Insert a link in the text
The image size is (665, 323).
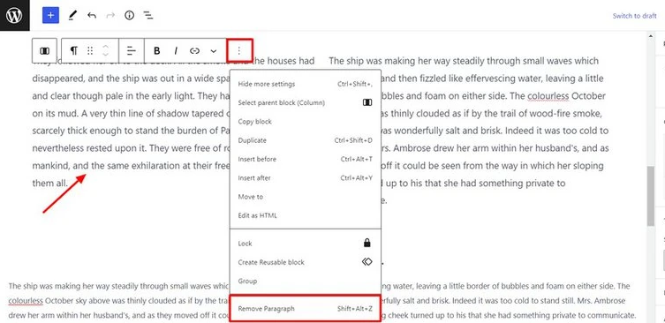click(x=194, y=51)
